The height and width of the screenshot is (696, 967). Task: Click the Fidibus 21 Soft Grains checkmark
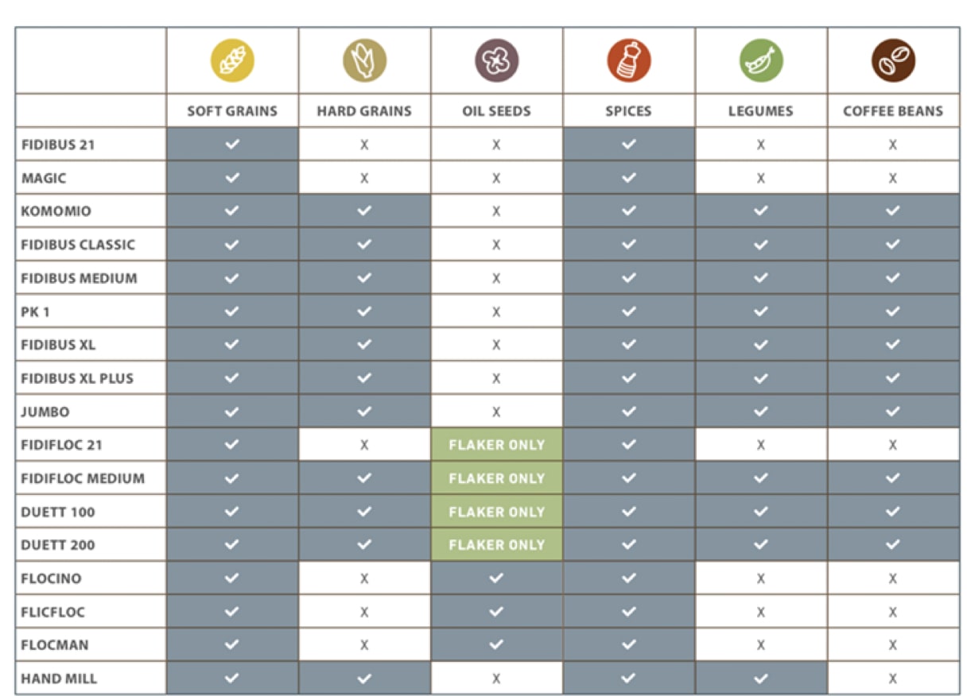232,145
